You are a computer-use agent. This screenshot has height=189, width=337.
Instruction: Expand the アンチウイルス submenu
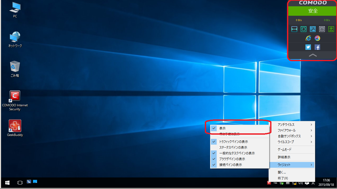(x=292, y=125)
